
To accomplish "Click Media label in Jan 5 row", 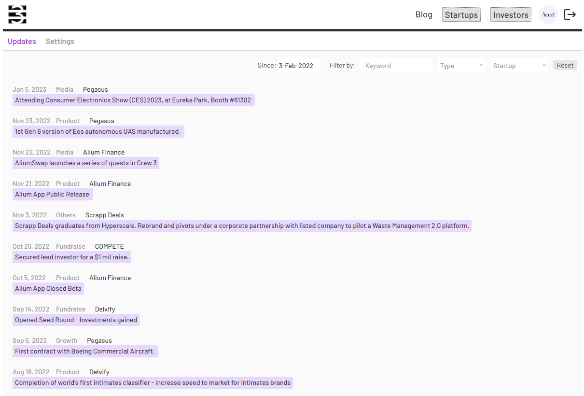I will 65,90.
